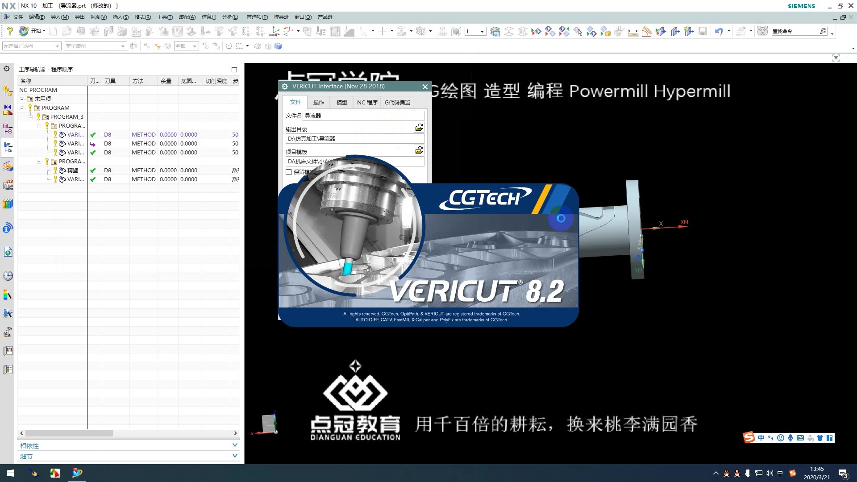Image resolution: width=857 pixels, height=482 pixels.
Task: Toggle the green check beside the 精壁 operation
Action: (x=93, y=170)
